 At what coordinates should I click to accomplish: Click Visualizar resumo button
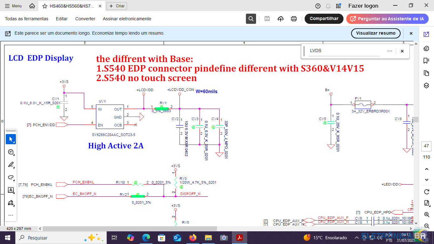376,33
